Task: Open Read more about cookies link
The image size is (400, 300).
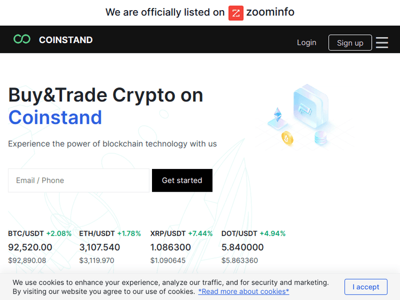Action: (x=244, y=291)
